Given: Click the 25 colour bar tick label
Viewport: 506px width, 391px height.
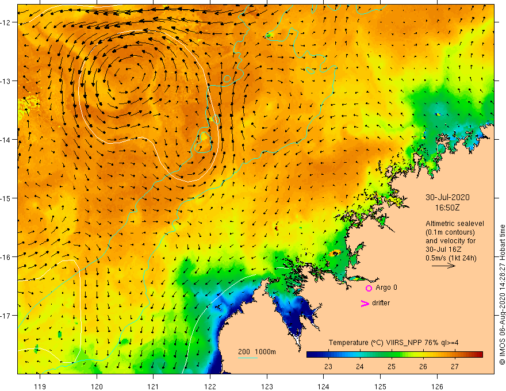Looking at the screenshot, I should click(392, 367).
